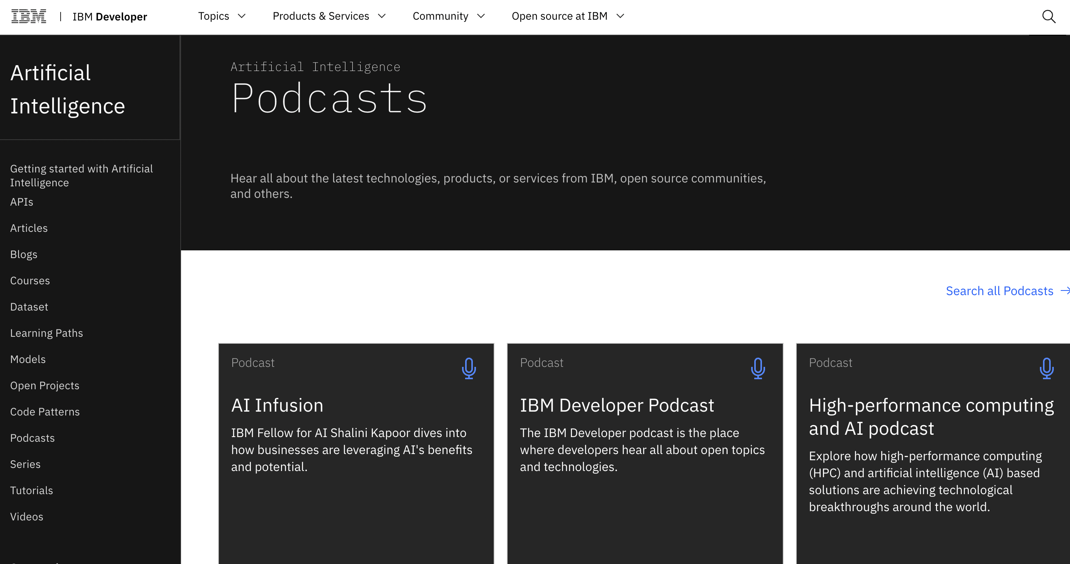Screen dimensions: 1070x564
Task: Click the microphone icon on IBM Developer Podcast
Action: pyautogui.click(x=758, y=367)
